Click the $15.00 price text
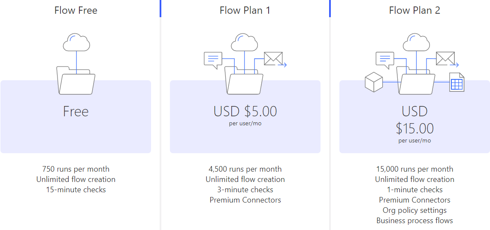490x230 pixels. 414,128
